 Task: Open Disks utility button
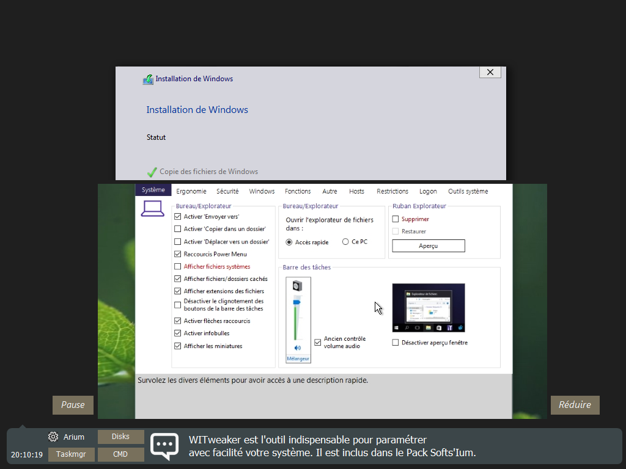click(120, 437)
